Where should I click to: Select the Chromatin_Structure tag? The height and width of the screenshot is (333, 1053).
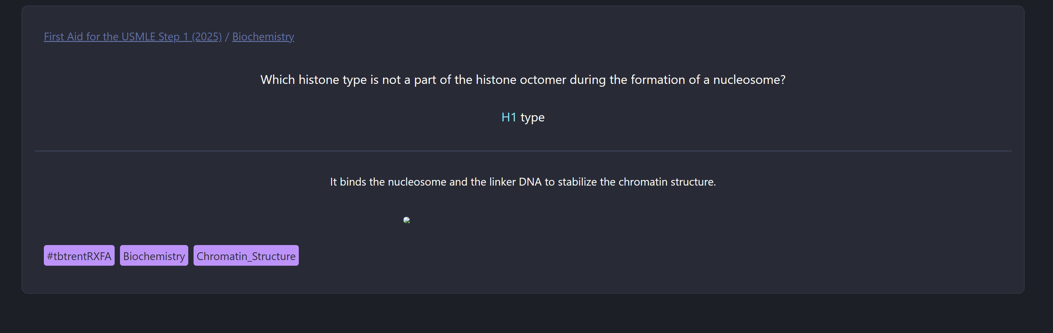[x=246, y=256]
